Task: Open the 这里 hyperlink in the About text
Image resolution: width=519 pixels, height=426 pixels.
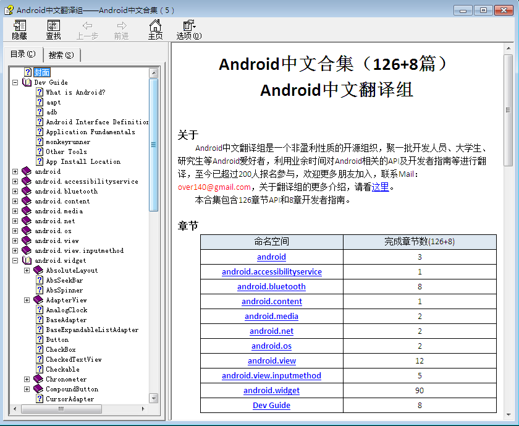Action: coord(381,187)
